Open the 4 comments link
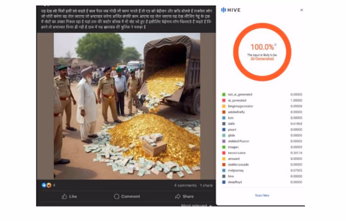346x221 pixels. point(185,185)
